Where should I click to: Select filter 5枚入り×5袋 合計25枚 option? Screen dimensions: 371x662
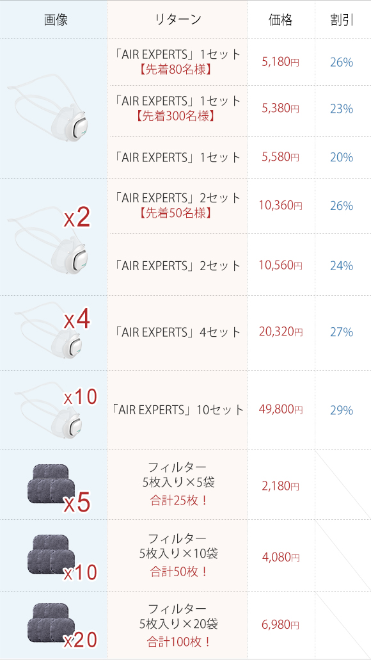[x=177, y=484]
